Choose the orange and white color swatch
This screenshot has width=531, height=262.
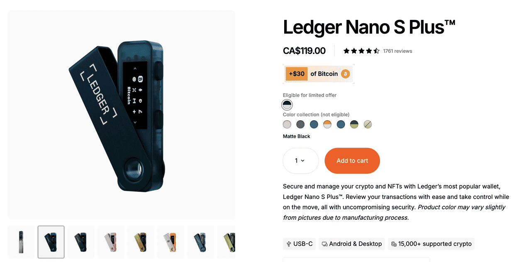pos(327,124)
